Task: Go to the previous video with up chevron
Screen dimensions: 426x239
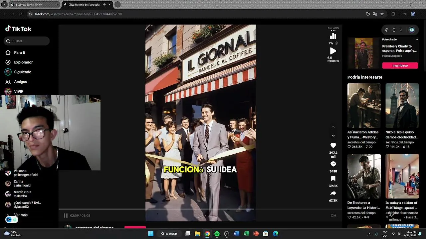Action: pyautogui.click(x=333, y=127)
